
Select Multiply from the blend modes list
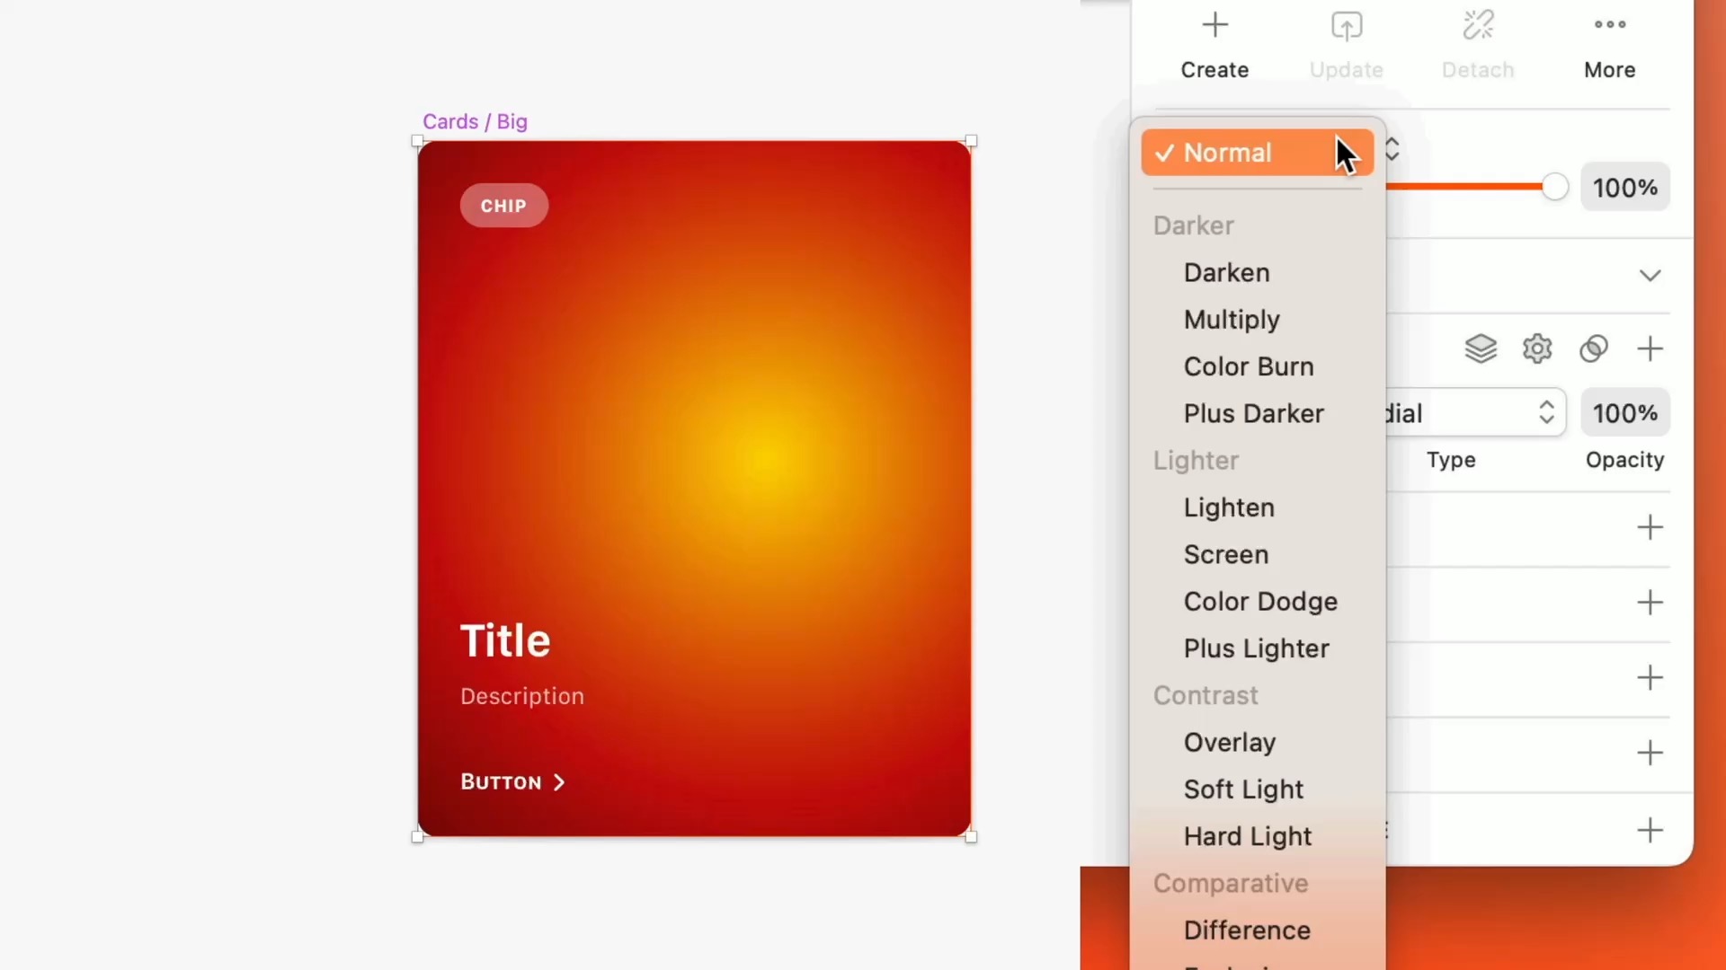pyautogui.click(x=1231, y=319)
